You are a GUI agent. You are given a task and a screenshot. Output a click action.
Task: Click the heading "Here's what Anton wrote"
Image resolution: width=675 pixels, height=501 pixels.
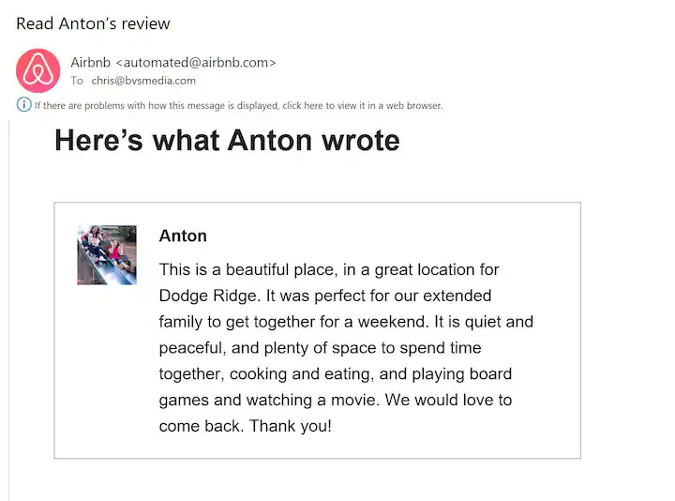[227, 141]
